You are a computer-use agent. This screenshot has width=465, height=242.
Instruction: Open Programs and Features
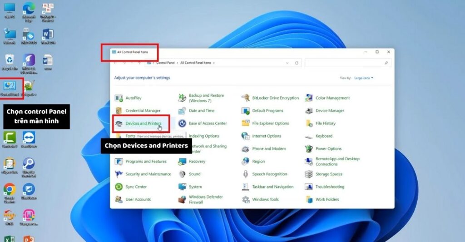point(146,162)
